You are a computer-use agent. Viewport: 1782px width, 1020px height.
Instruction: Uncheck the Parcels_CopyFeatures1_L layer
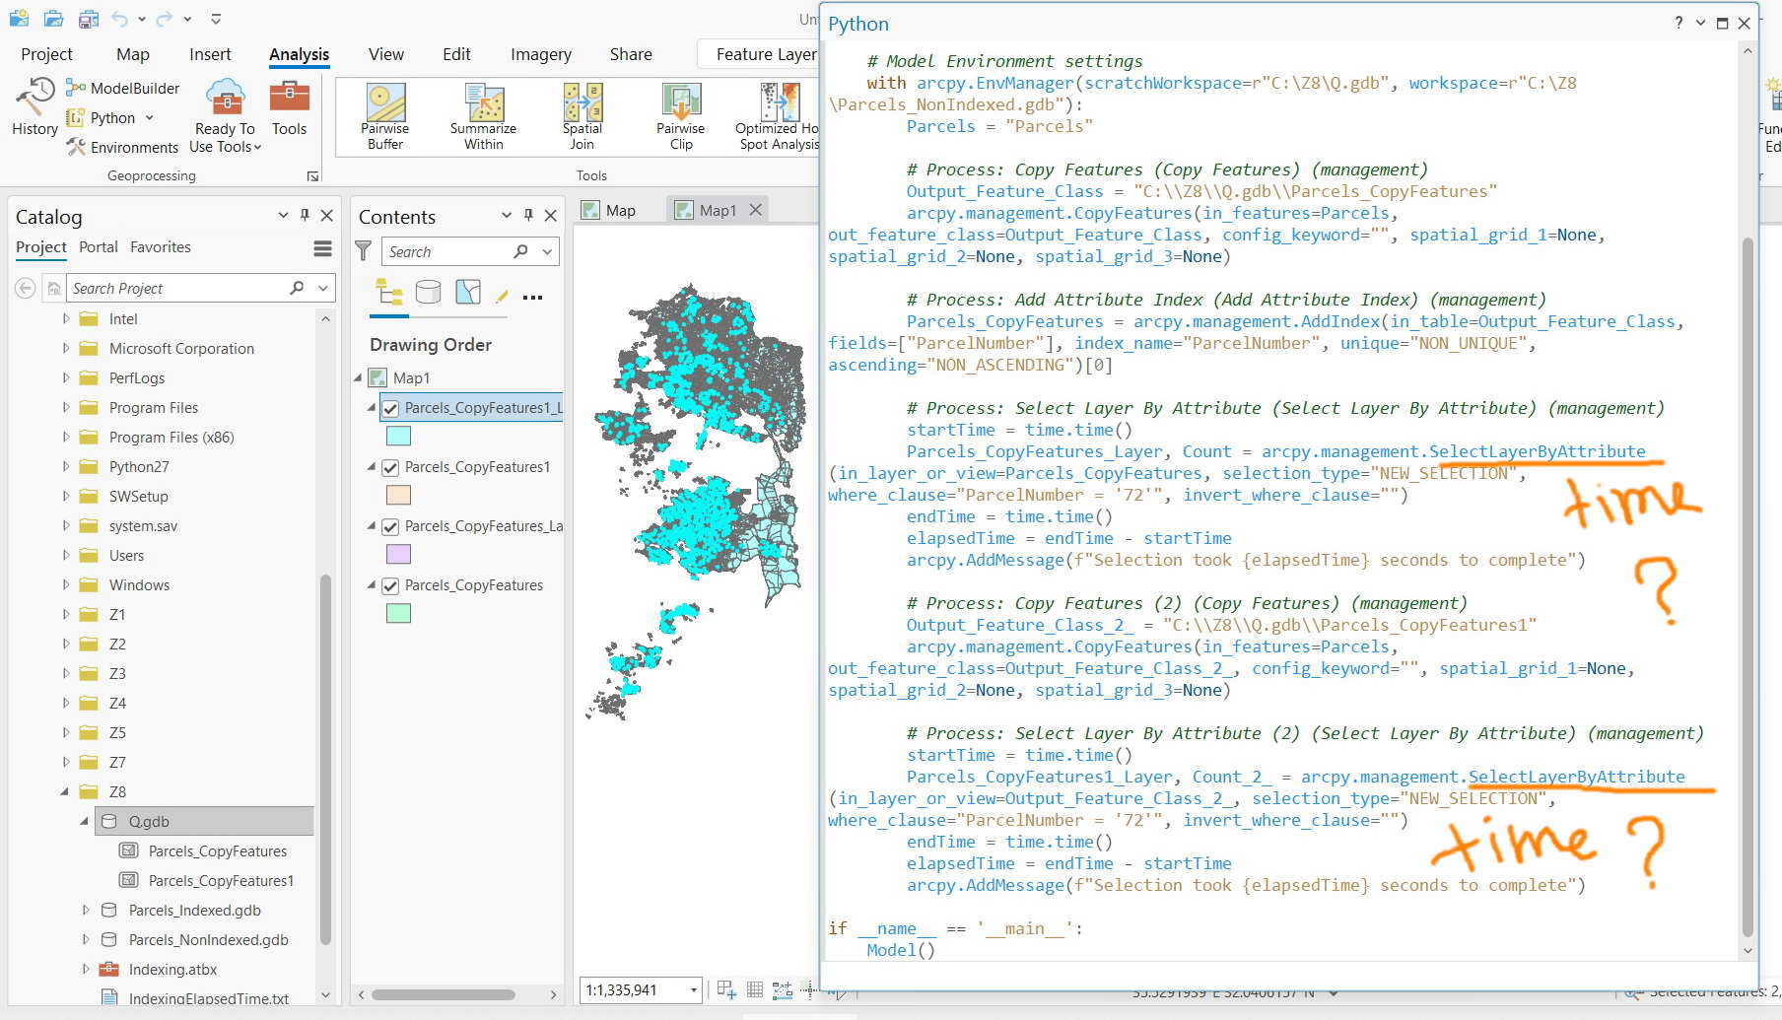(390, 407)
